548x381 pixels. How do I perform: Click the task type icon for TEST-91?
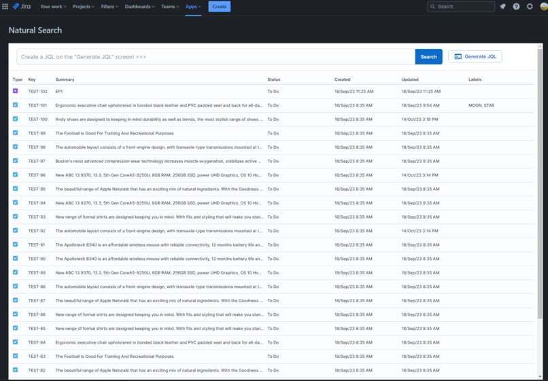(x=16, y=244)
